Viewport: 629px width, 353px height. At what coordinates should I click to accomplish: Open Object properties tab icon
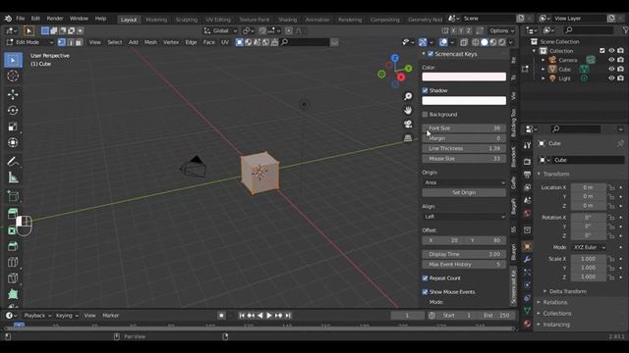pyautogui.click(x=527, y=246)
